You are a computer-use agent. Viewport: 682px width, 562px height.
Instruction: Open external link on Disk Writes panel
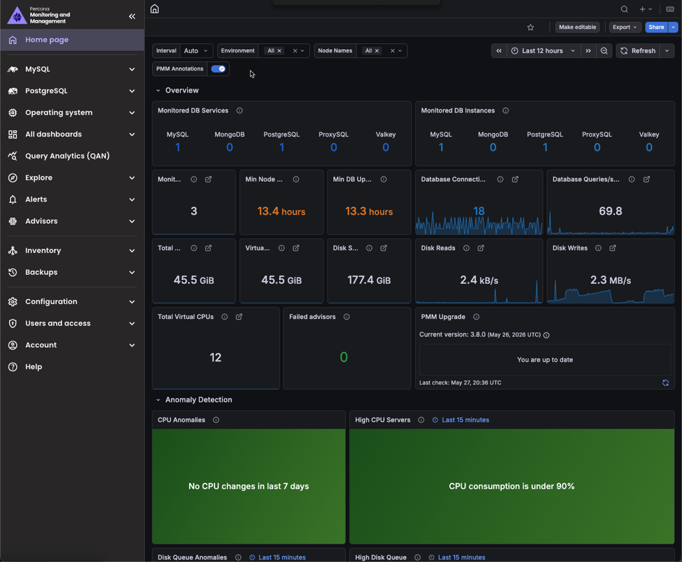[x=612, y=248]
